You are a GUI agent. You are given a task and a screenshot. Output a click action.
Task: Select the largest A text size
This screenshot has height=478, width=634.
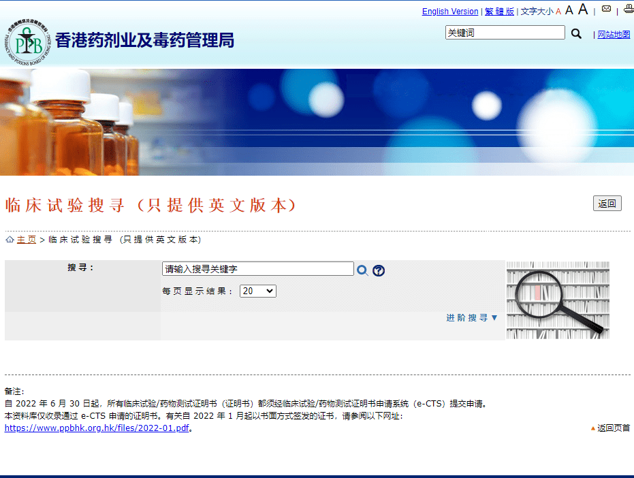tap(583, 9)
